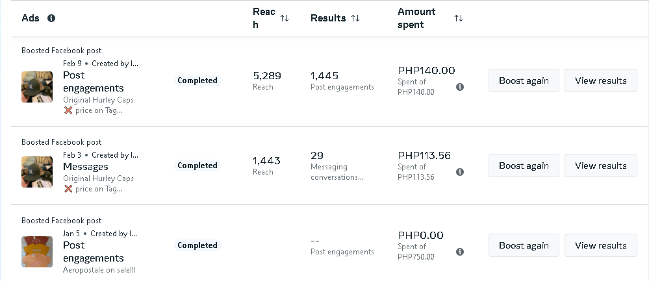Open Feb 9 Hurley Caps ad thumbnail

(37, 87)
